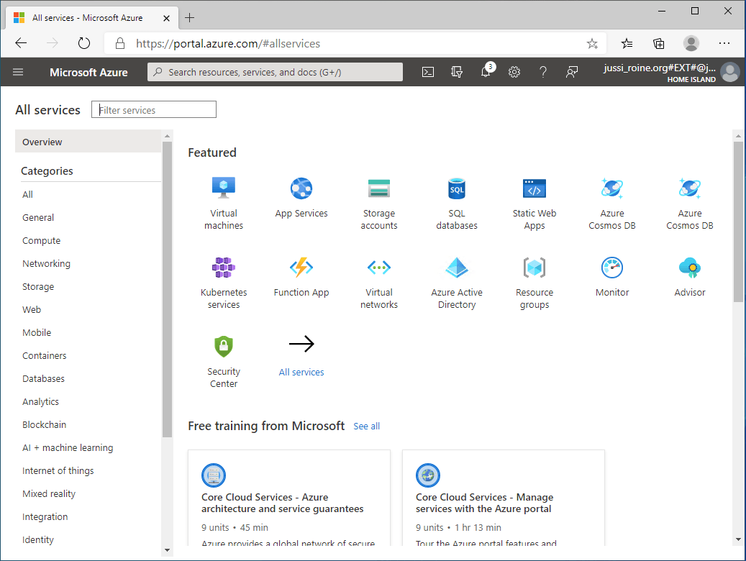The image size is (746, 561).
Task: Select the Compute category
Action: tap(42, 241)
